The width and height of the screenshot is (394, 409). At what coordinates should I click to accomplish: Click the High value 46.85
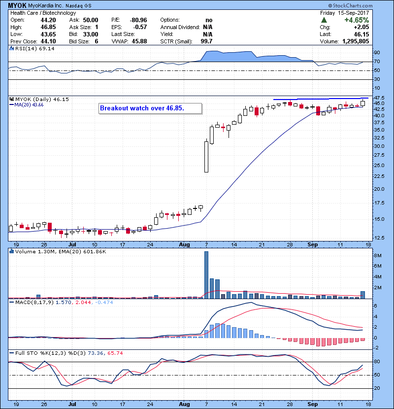point(48,27)
